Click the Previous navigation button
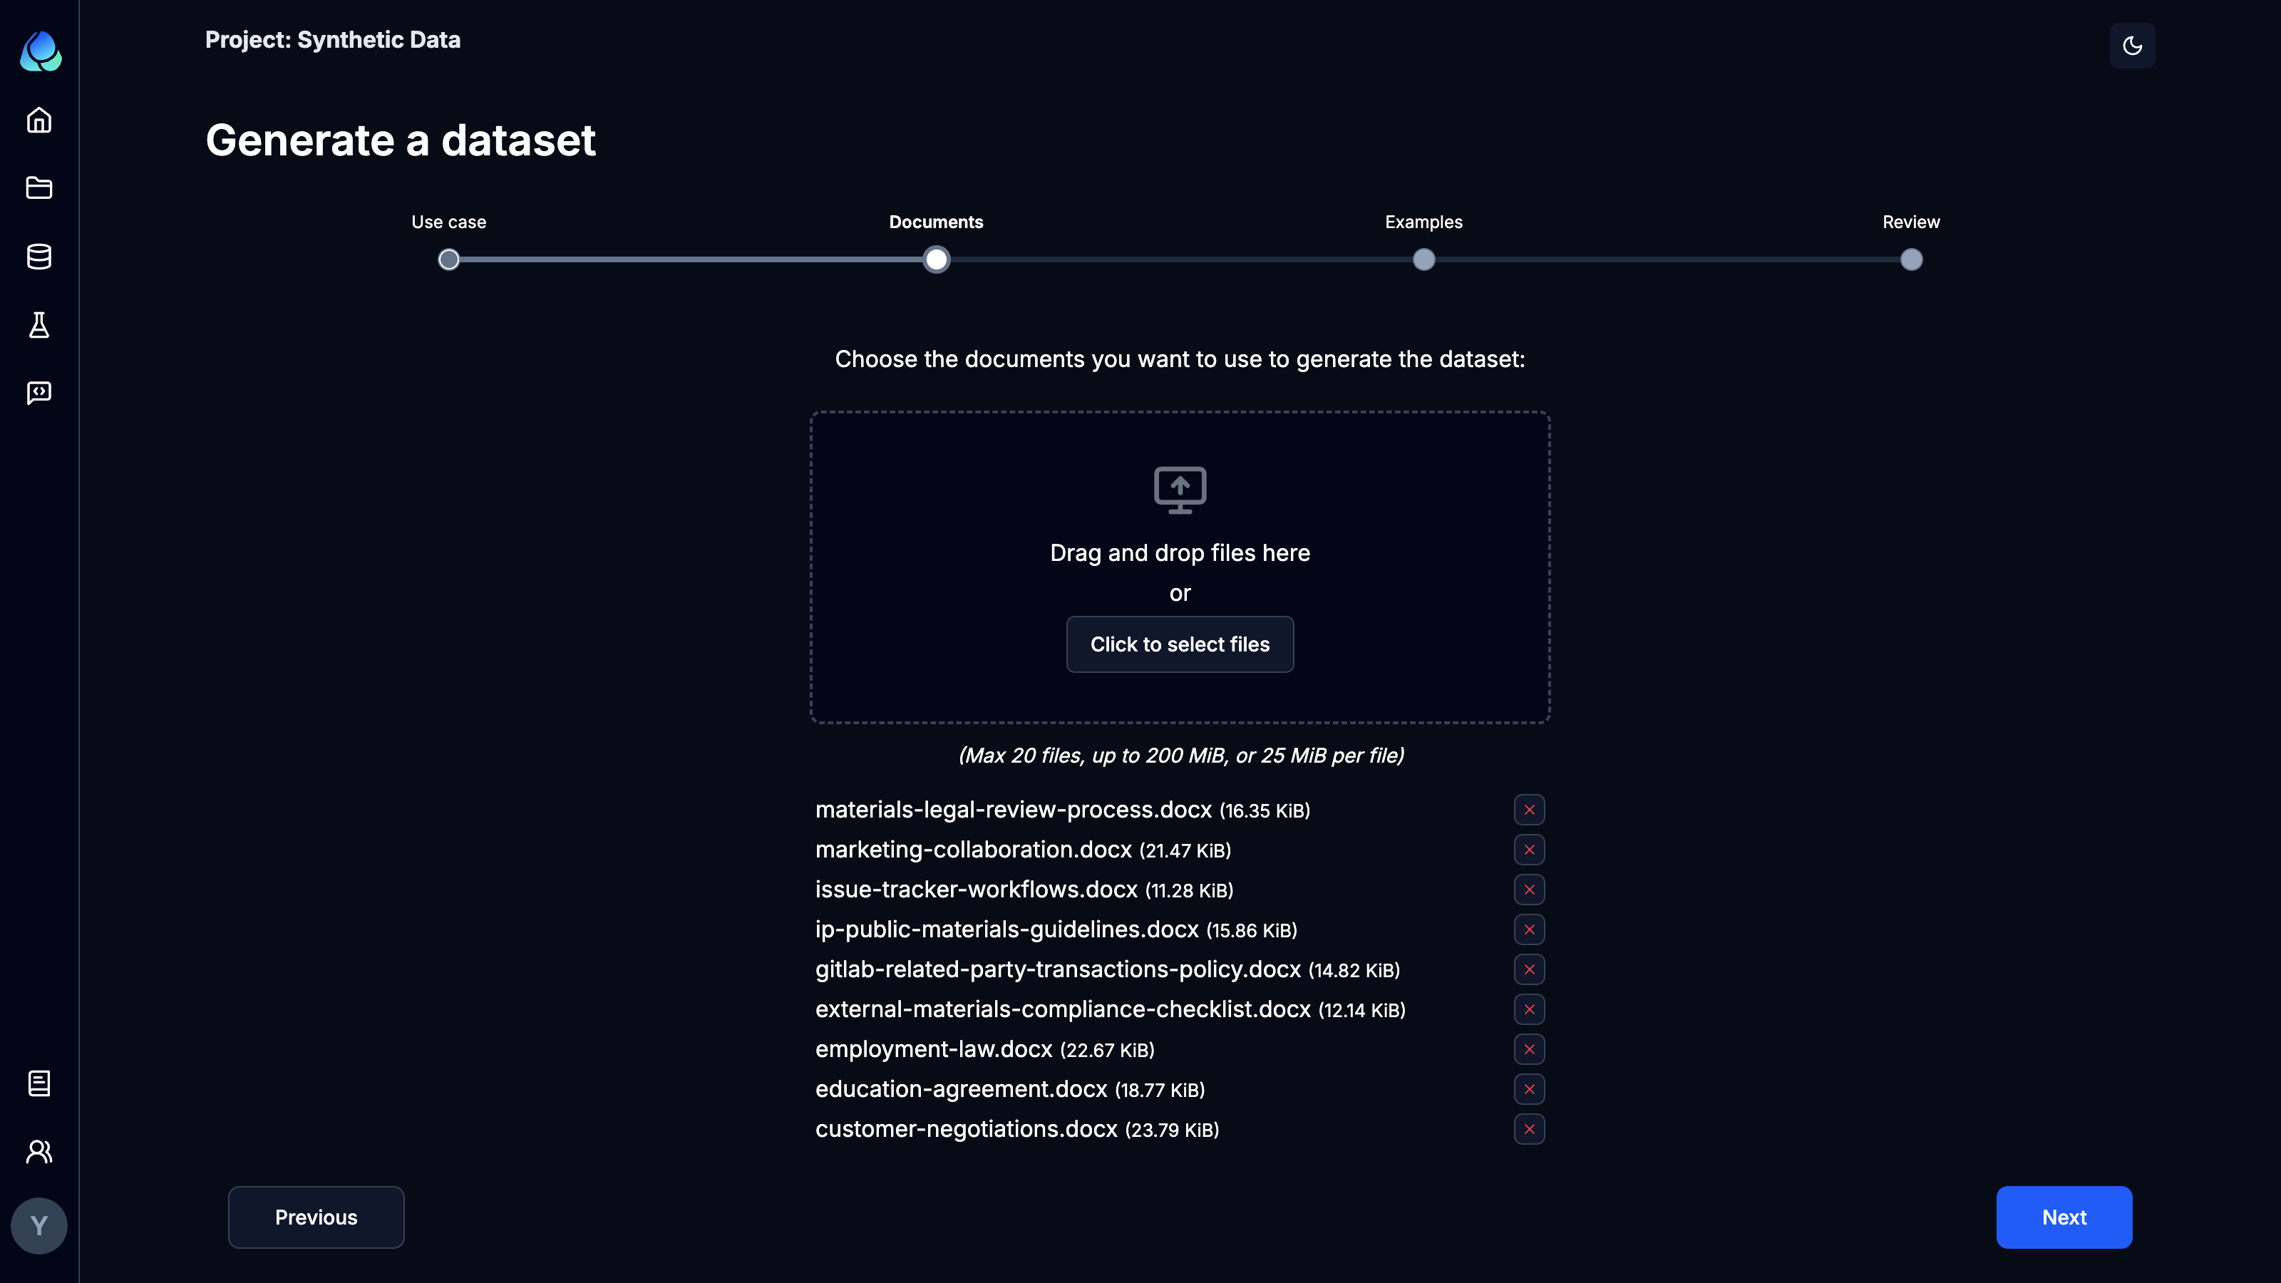The height and width of the screenshot is (1283, 2281). (x=316, y=1217)
